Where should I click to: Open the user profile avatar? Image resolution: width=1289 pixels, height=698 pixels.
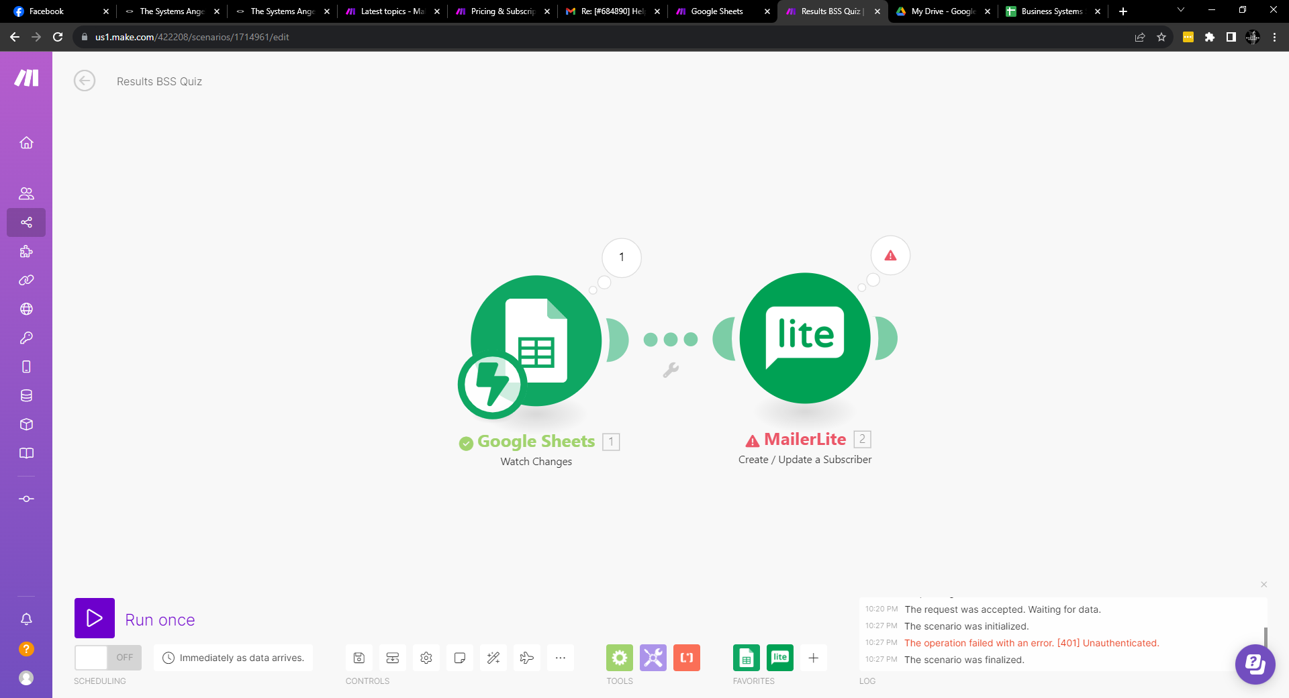click(x=26, y=678)
